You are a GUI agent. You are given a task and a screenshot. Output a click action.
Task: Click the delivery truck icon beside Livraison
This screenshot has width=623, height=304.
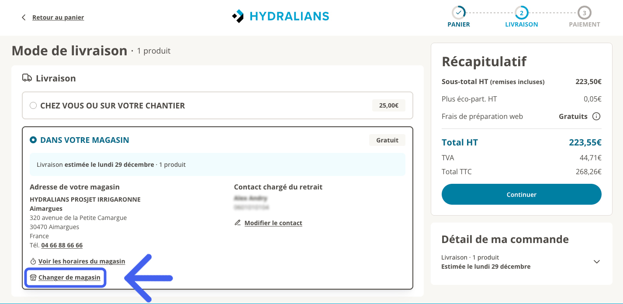pyautogui.click(x=27, y=78)
